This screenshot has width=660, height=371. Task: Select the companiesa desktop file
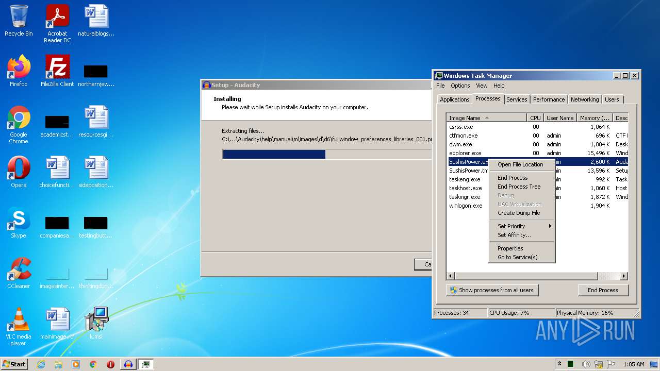coord(57,227)
